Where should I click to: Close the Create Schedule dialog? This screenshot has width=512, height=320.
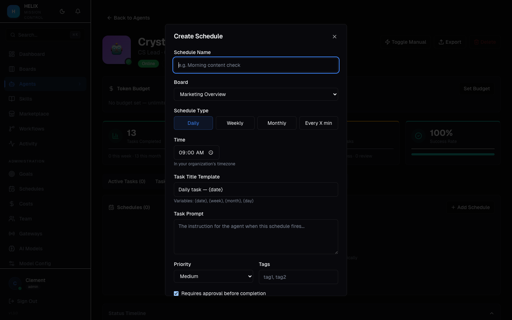(335, 37)
